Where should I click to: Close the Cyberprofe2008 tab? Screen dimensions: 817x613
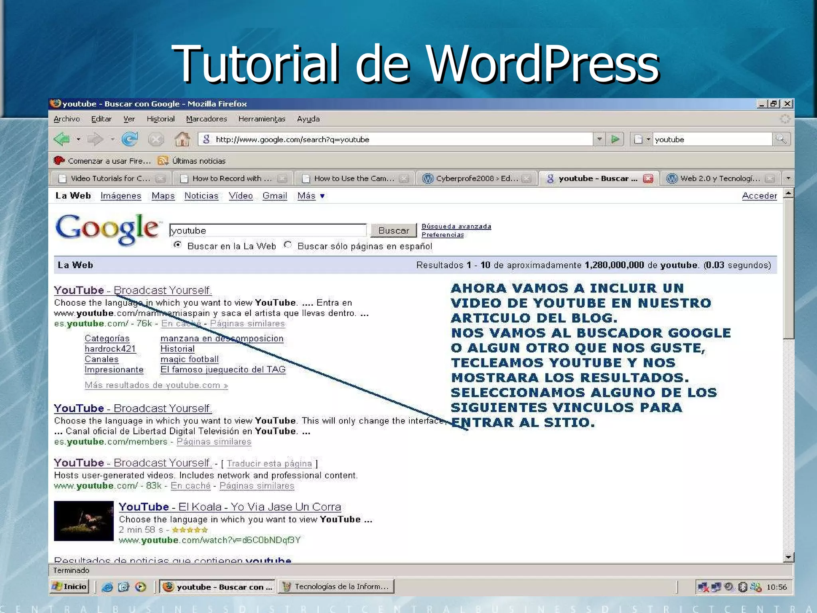pos(527,178)
